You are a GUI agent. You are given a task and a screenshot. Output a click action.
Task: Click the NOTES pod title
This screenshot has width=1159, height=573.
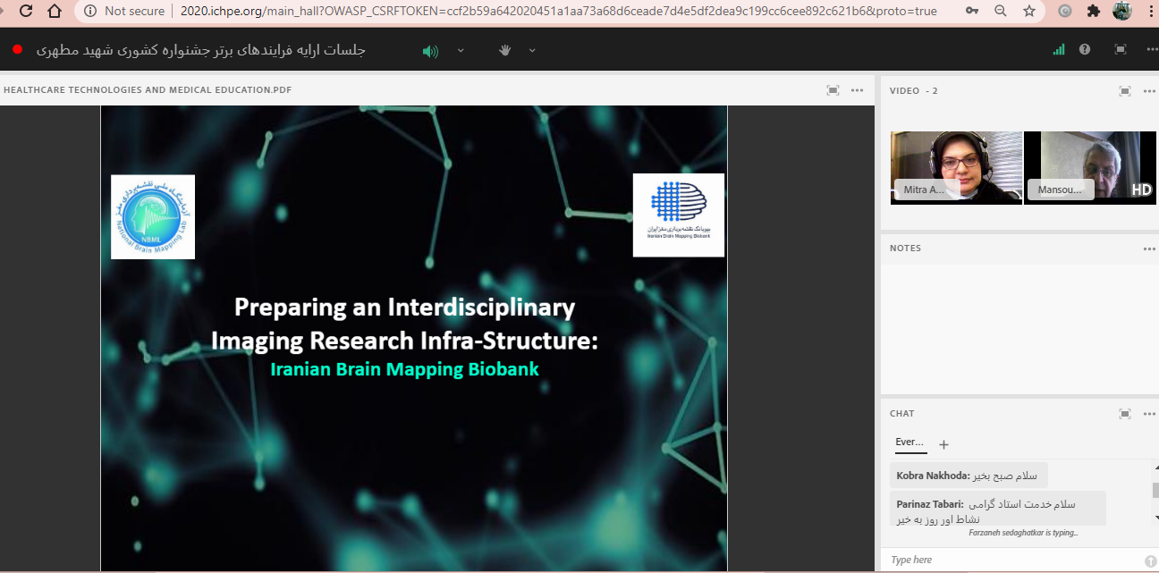click(x=905, y=248)
